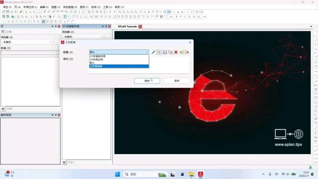This screenshot has height=179, width=318.
Task: Click the ... button beside page filter
Action: click(57, 42)
